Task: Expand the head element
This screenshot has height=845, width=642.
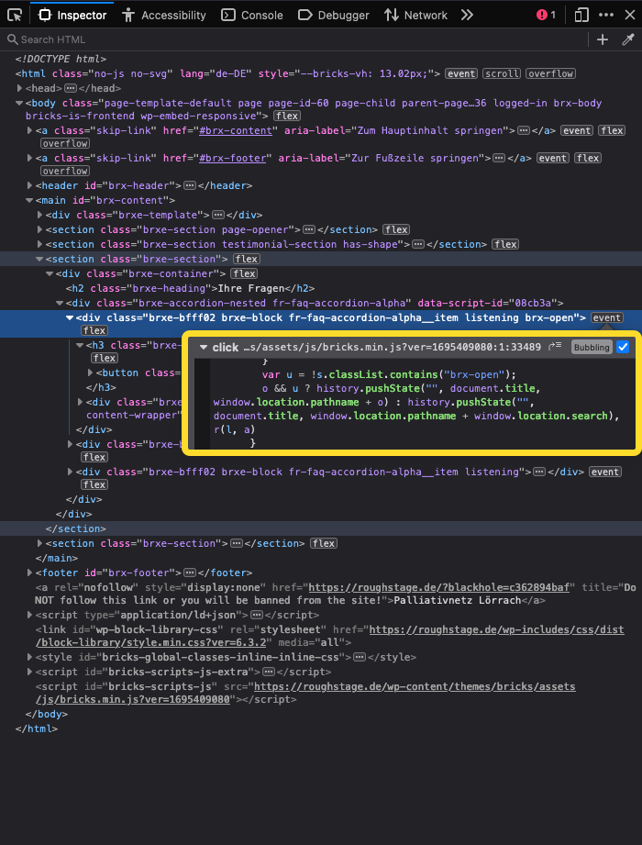Action: coord(20,88)
